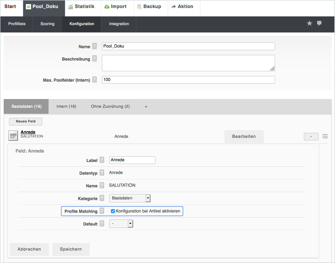The image size is (335, 263).
Task: Click the drag handle icon on Anrede row
Action: [325, 137]
